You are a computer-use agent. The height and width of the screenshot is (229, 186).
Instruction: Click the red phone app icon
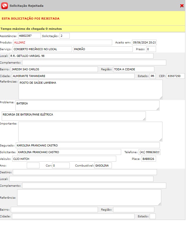pos(5,6)
